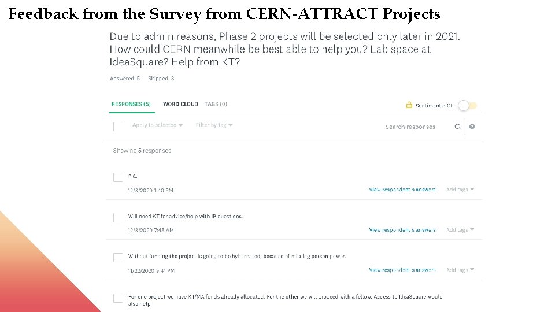Open Add tags for the KT advice response
The height and width of the screenshot is (312, 555).
tap(460, 230)
